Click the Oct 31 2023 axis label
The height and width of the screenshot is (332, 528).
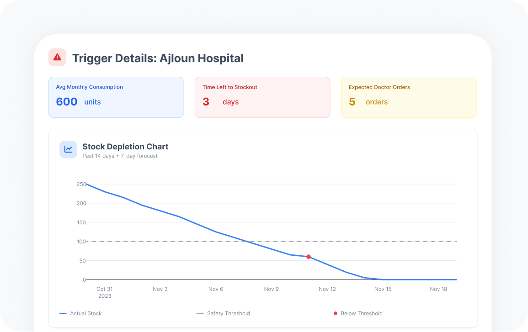click(104, 292)
